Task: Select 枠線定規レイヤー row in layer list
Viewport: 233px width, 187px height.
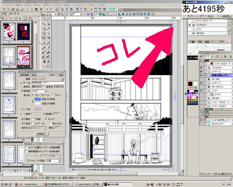Action: [216, 75]
